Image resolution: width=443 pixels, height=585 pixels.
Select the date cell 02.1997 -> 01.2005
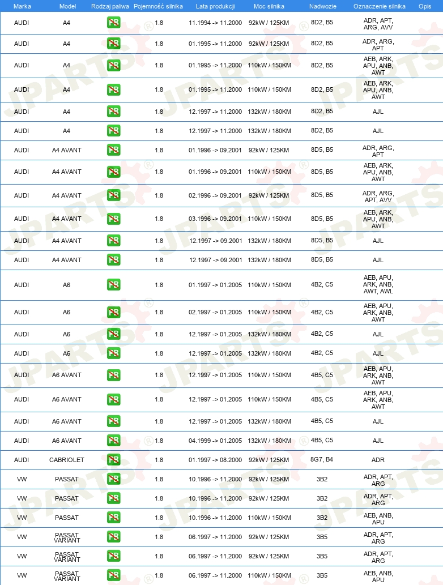pyautogui.click(x=215, y=312)
